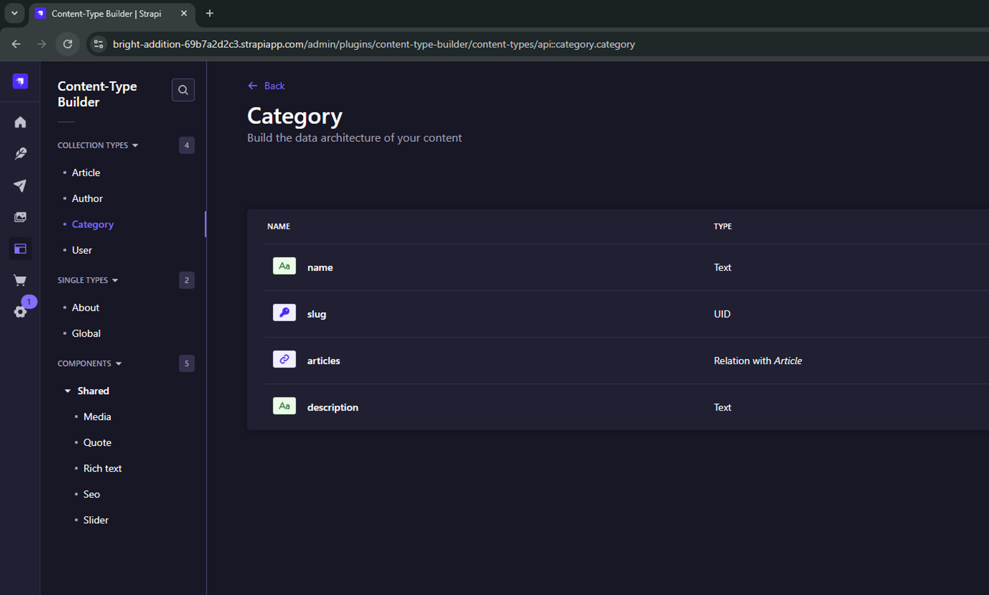Click the Back link above Category
The height and width of the screenshot is (595, 989).
[x=266, y=86]
